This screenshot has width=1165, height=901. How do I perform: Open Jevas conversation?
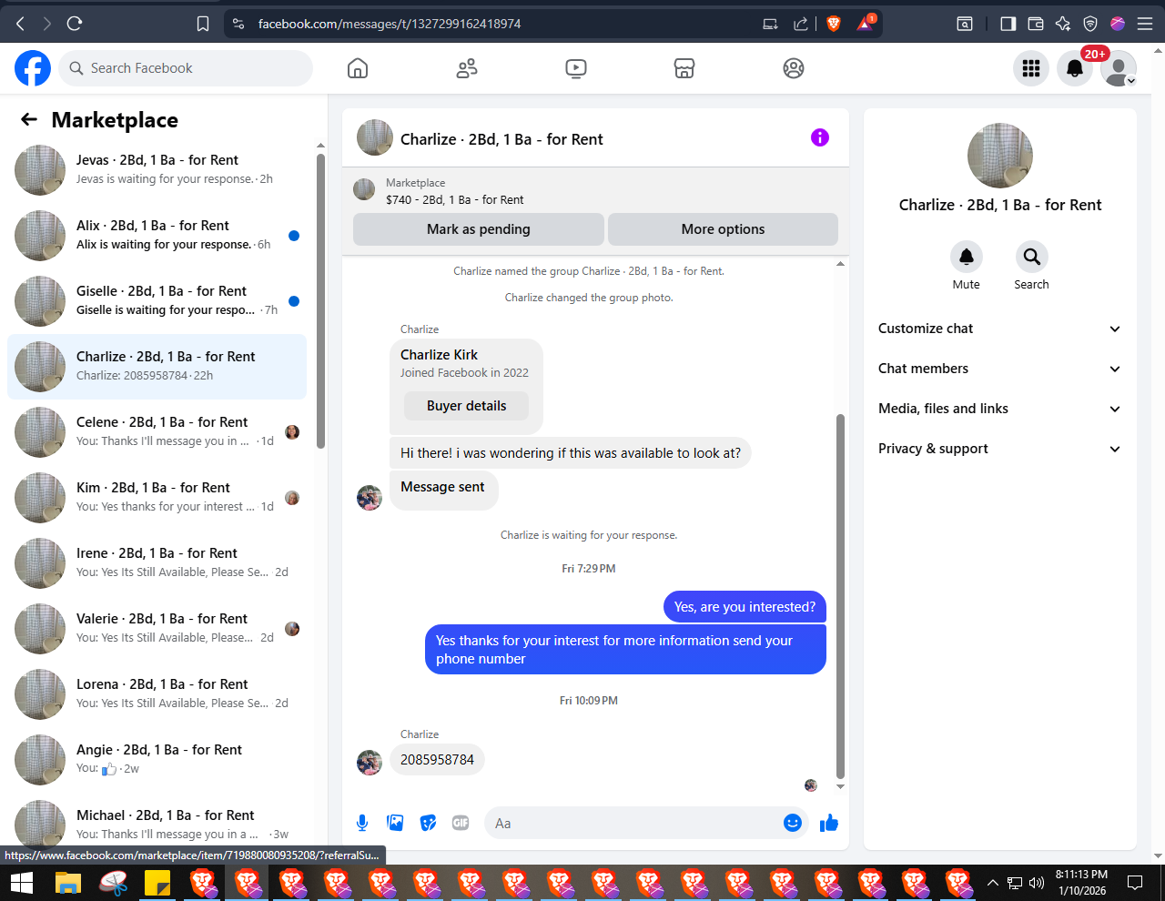tap(157, 170)
